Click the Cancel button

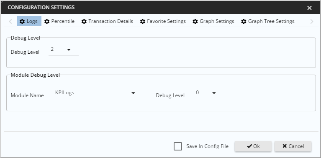293,146
